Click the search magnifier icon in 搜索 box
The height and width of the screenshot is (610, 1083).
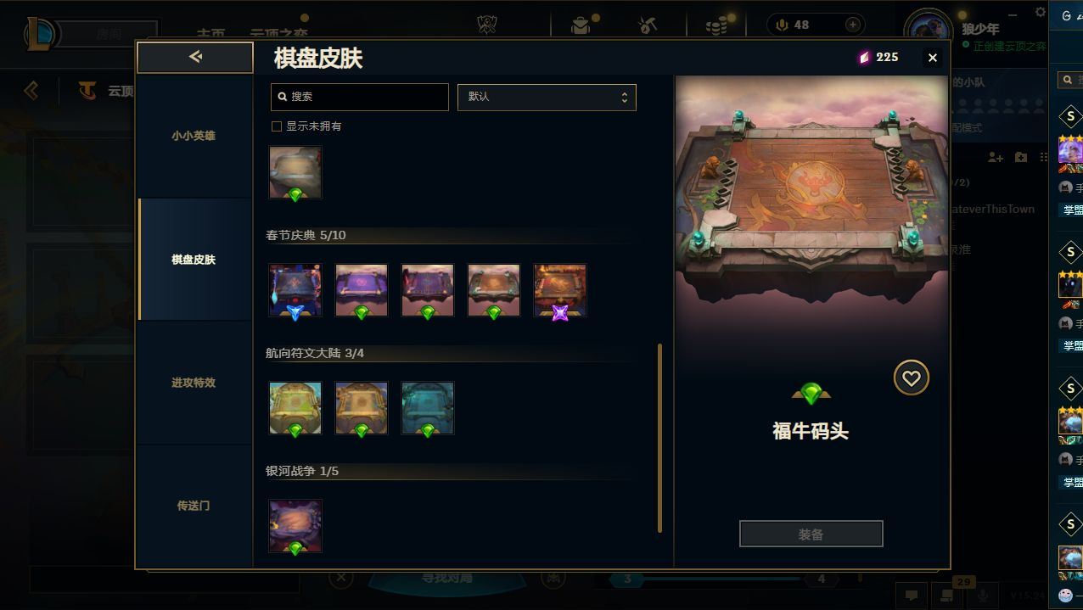283,97
